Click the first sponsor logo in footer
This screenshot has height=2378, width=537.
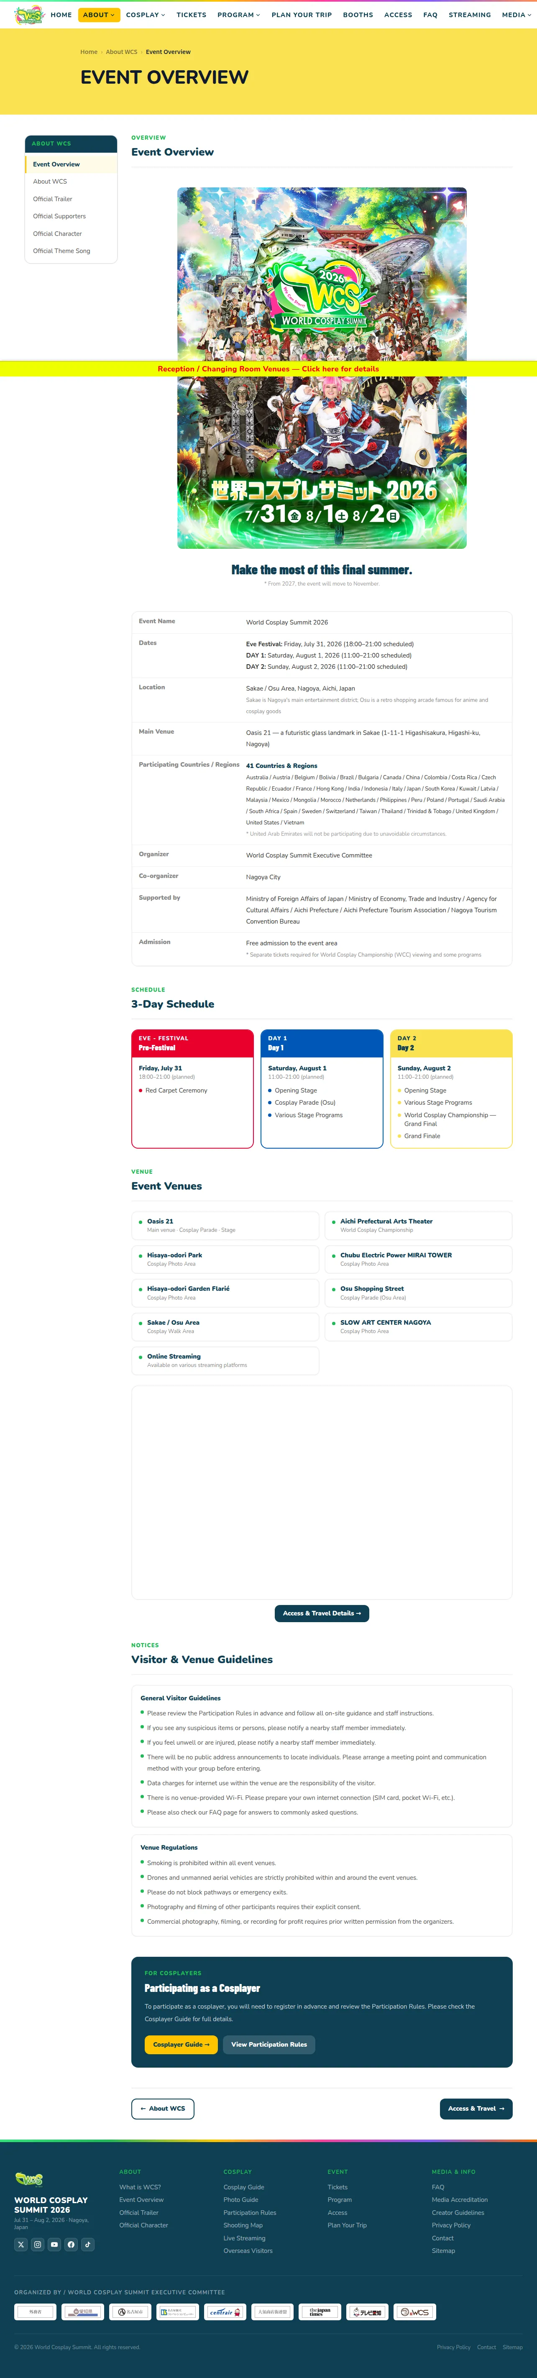[x=35, y=2311]
